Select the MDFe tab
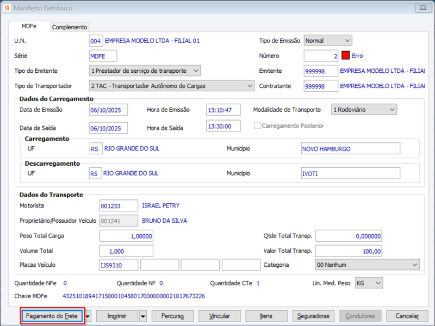This screenshot has height=326, width=435. point(29,26)
